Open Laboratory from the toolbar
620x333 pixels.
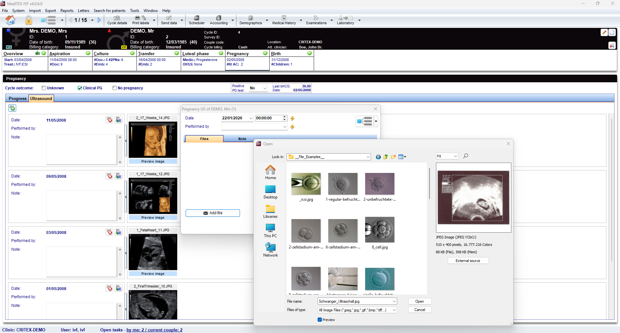345,20
